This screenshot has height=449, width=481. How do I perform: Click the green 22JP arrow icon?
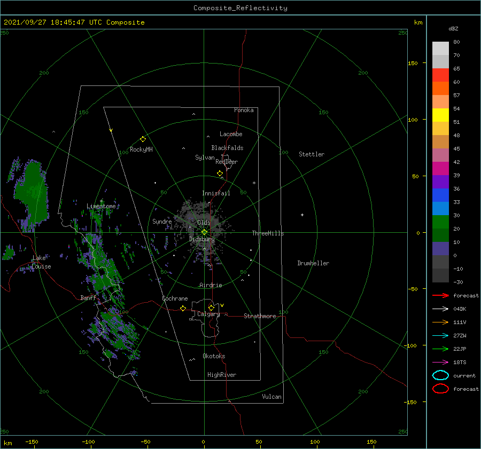(x=440, y=349)
